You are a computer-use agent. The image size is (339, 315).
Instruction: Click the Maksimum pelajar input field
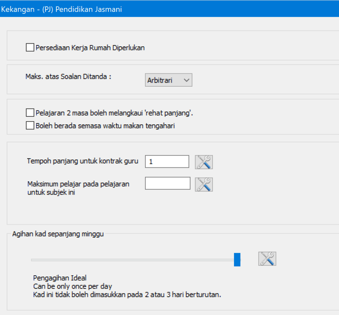click(x=167, y=183)
